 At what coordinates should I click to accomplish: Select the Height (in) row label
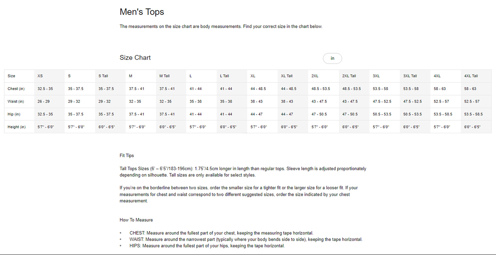click(17, 127)
